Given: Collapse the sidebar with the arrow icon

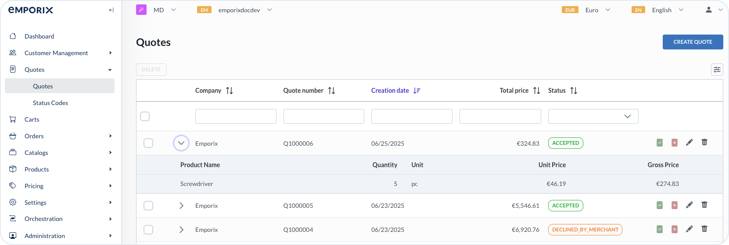Looking at the screenshot, I should point(111,10).
